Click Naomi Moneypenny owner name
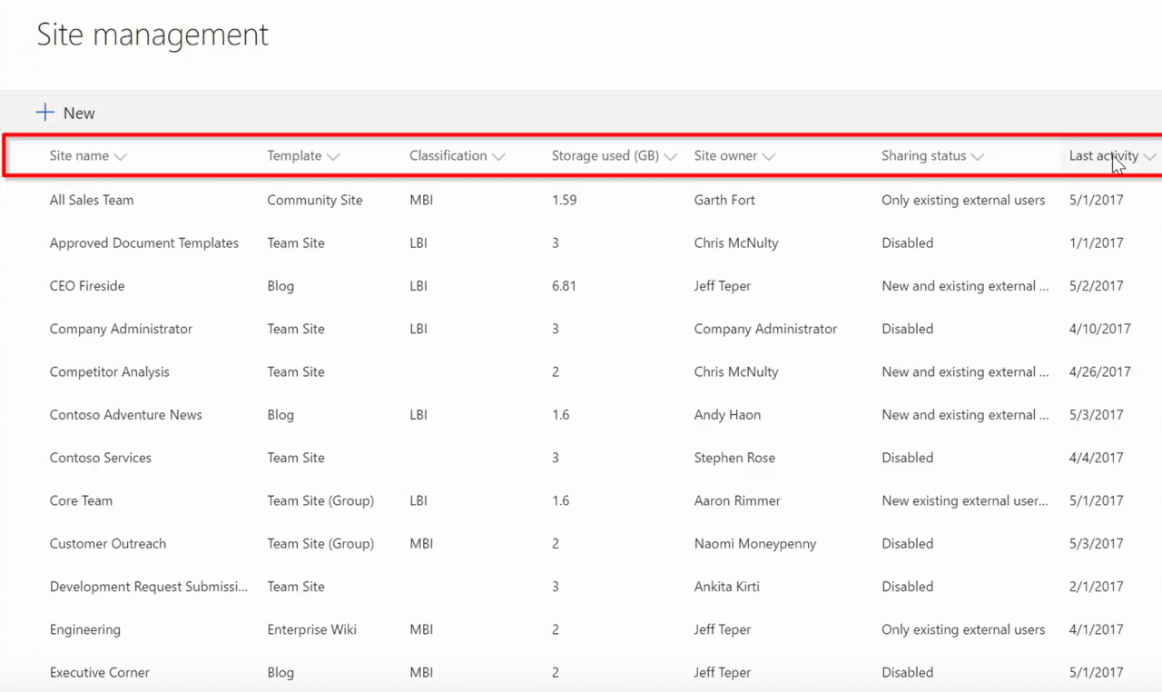Screen dimensions: 1162x692 click(755, 544)
